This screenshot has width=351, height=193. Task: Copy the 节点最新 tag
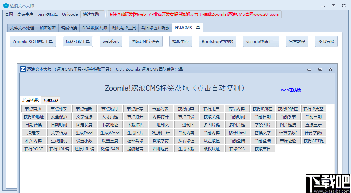84,109
